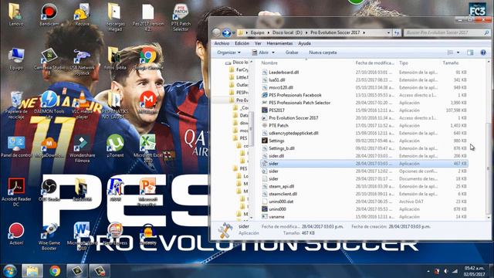The width and height of the screenshot is (494, 278).
Task: Click the Buscar Pro Evolution Soccer 2017 search field
Action: 447,32
